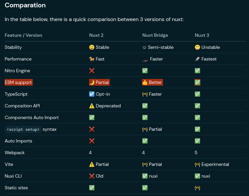This screenshot has width=249, height=196.
Task: Click the construction icon in Static sites row
Action: pos(197,188)
